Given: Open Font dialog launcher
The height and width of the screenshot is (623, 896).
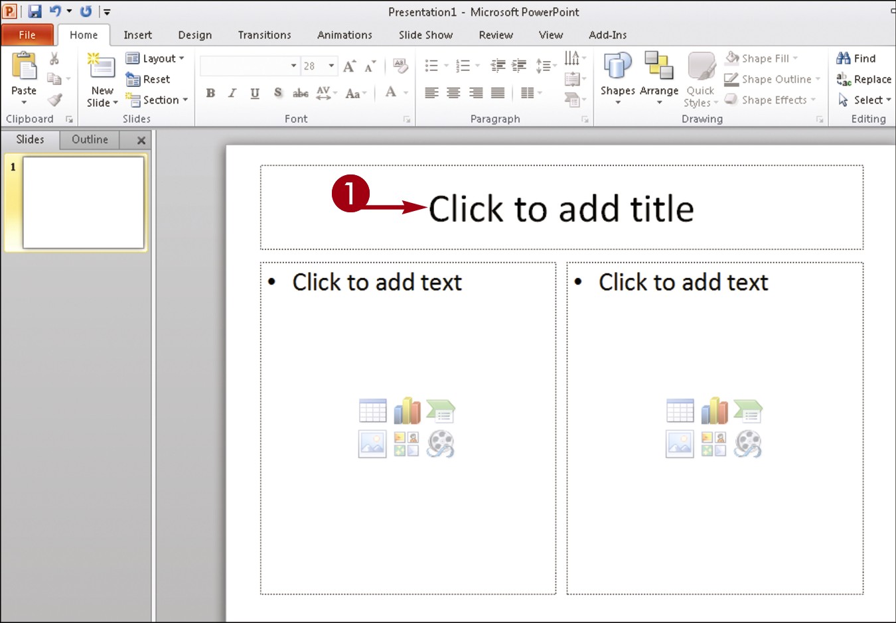Looking at the screenshot, I should point(407,120).
